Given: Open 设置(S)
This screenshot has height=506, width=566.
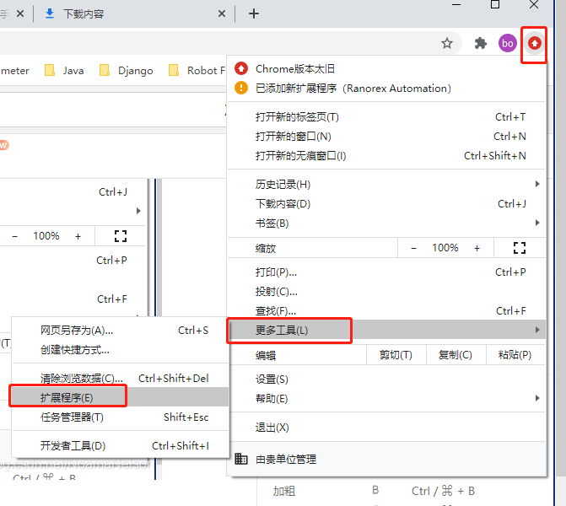Looking at the screenshot, I should coord(386,379).
